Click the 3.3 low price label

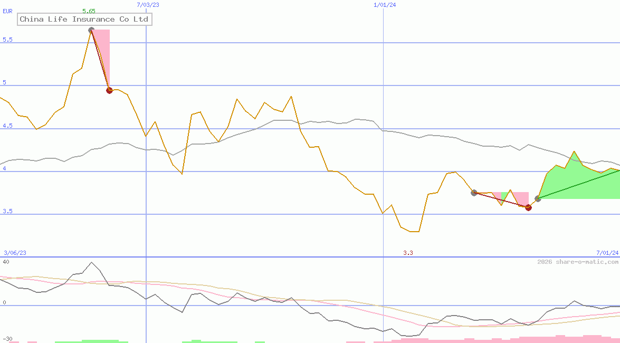click(x=408, y=253)
